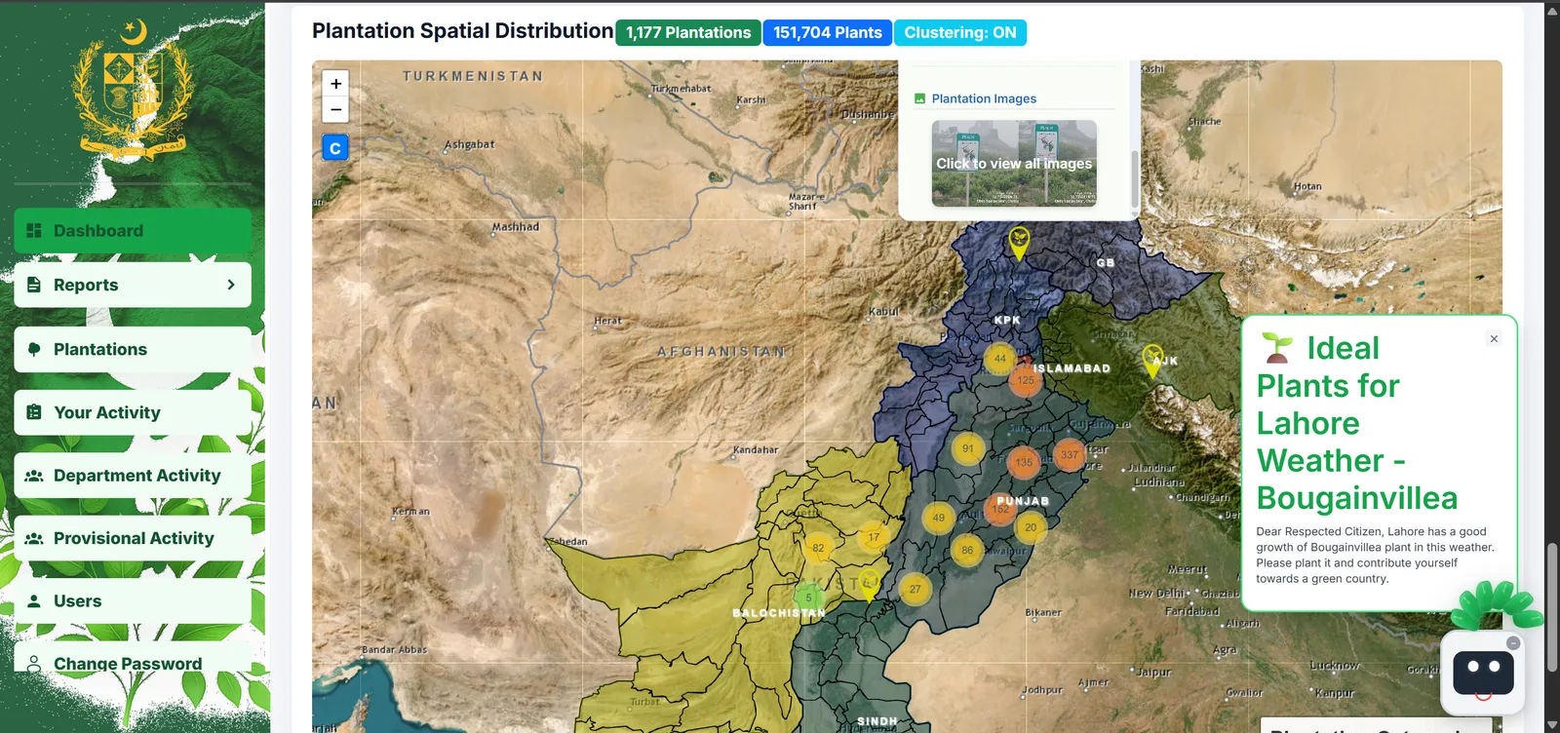Open the Plantations menu item

pos(133,349)
